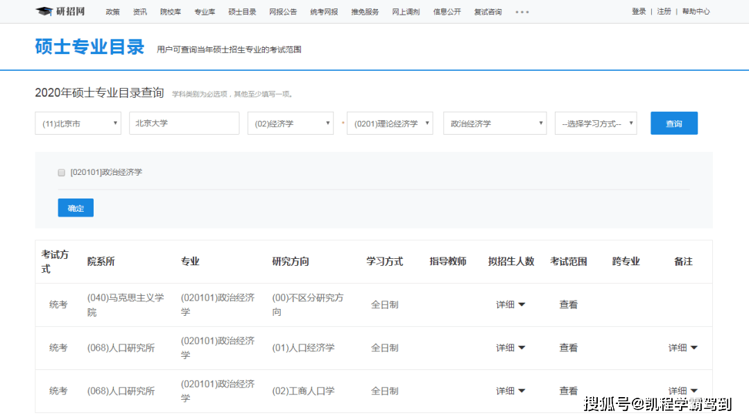
Task: Open the more options ellipsis in navigation
Action: [x=522, y=12]
